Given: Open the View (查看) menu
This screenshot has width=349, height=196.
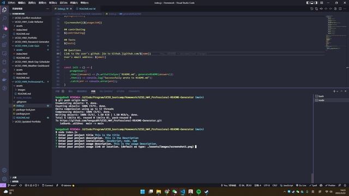Looking at the screenshot, I should [43, 3].
